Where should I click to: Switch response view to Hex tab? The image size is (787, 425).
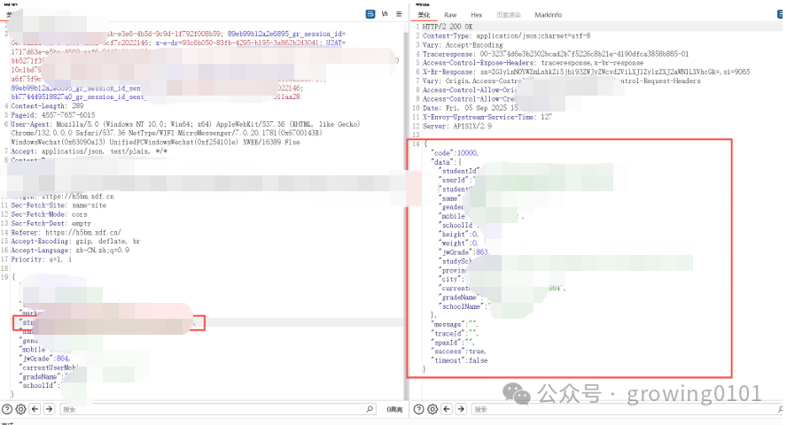[476, 15]
